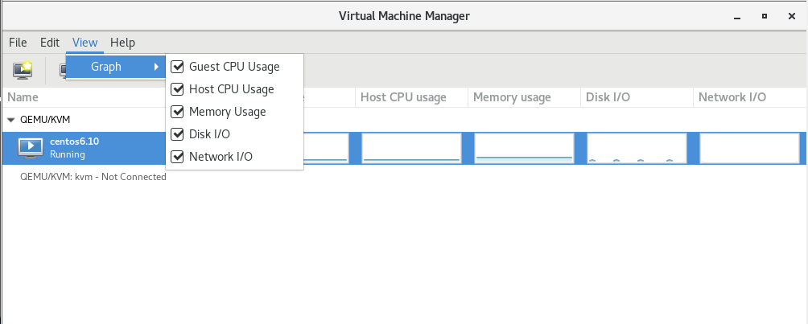Click the Memory usage column header
808x324 pixels.
coord(512,97)
